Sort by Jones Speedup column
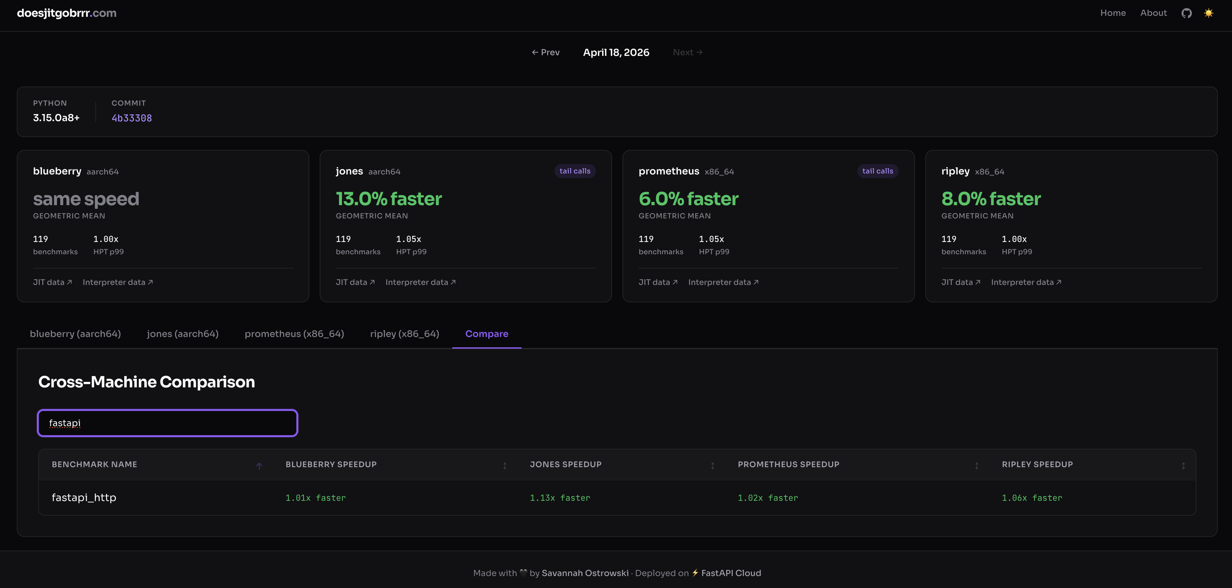This screenshot has height=588, width=1232. point(712,465)
